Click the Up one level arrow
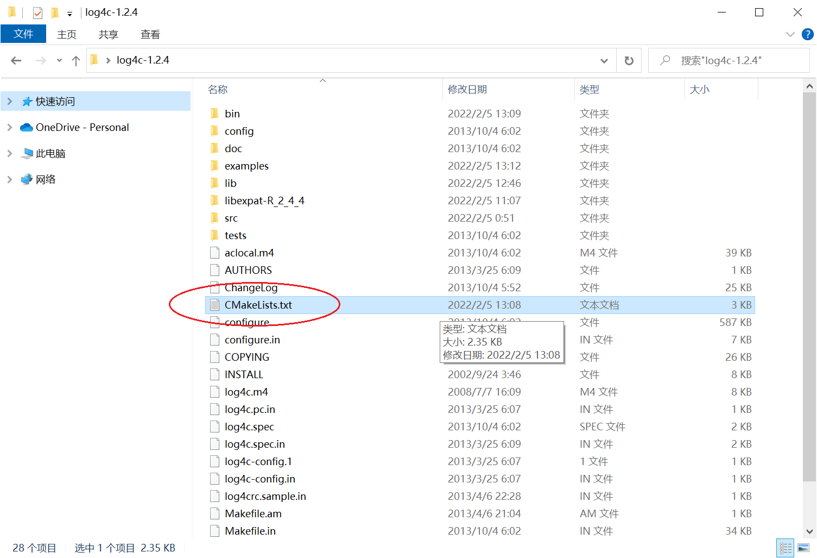The image size is (817, 558). click(x=75, y=60)
